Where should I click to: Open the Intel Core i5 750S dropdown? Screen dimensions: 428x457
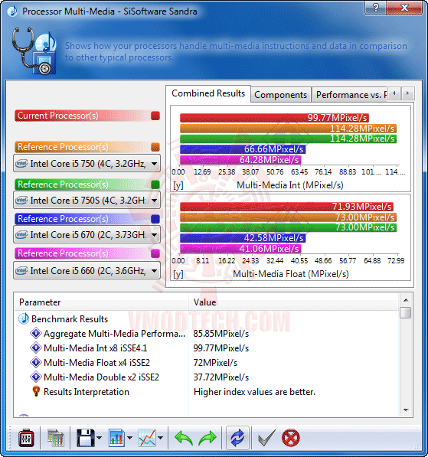click(x=87, y=201)
